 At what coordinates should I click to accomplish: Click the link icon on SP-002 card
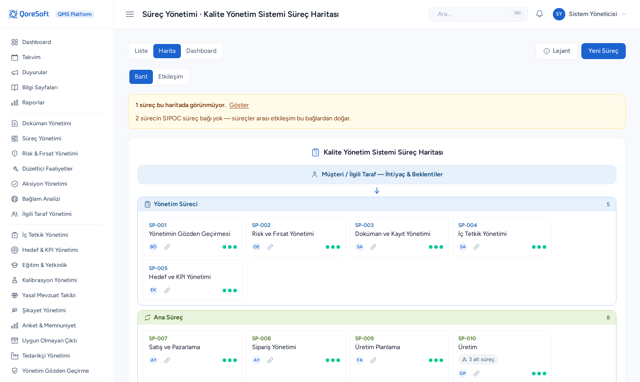(x=270, y=247)
